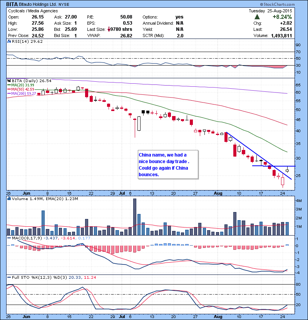Viewport: 308px width, 320px height.
Task: Click the Jun label on price chart axis
Action: [27, 193]
